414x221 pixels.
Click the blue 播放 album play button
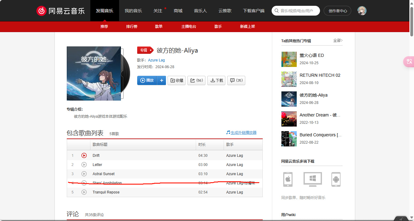147,80
